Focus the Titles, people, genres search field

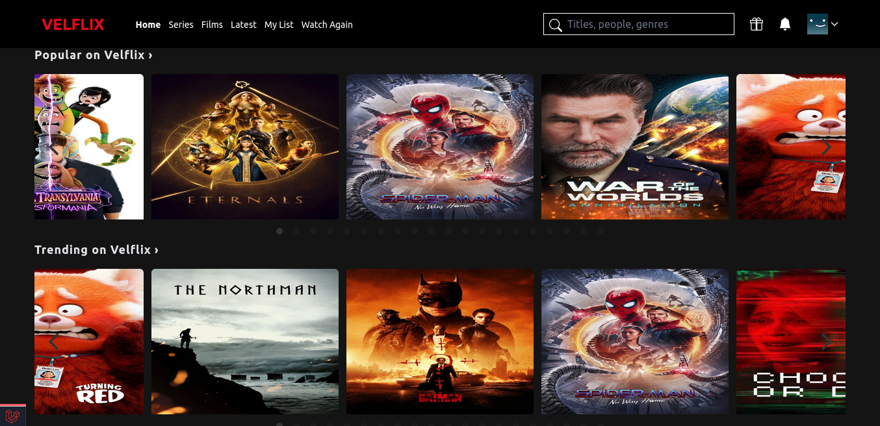639,24
